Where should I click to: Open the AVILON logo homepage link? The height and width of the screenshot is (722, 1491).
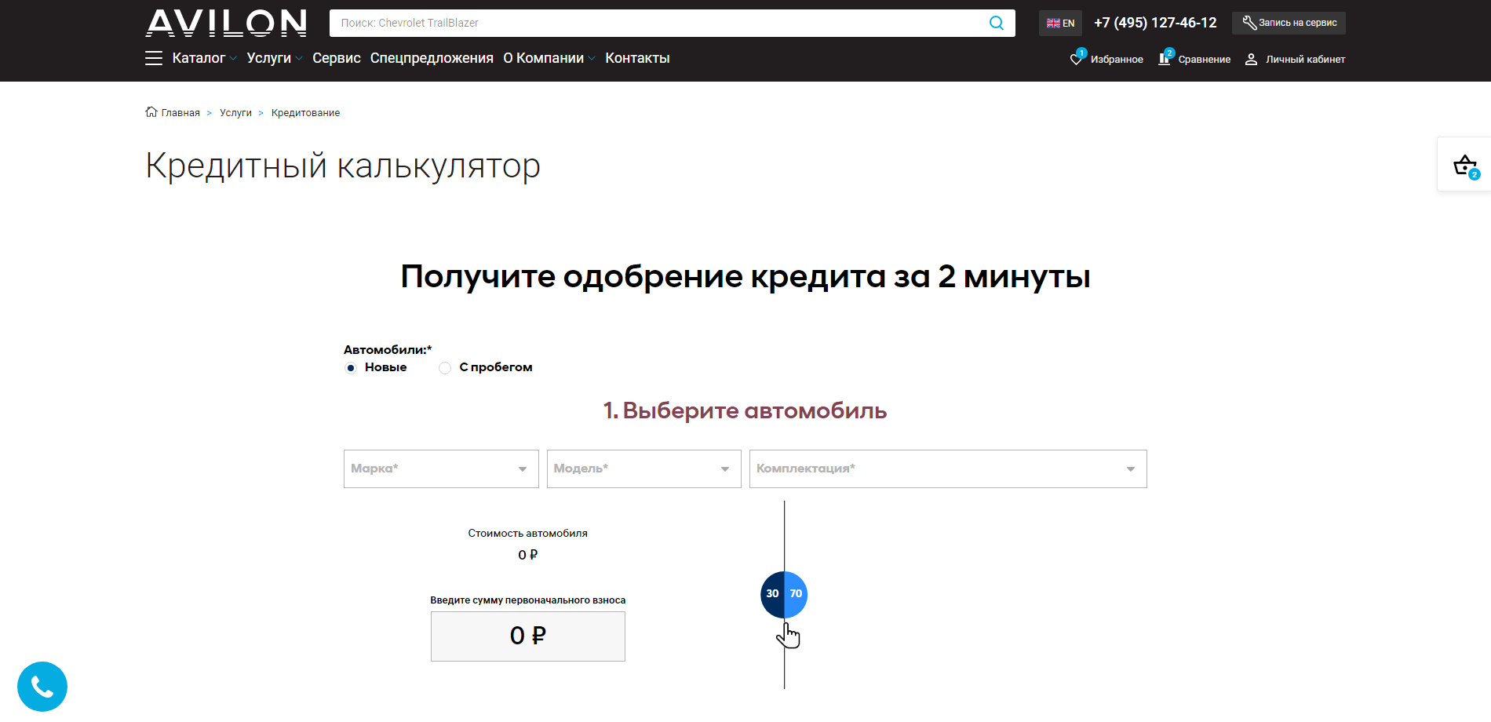pyautogui.click(x=226, y=23)
